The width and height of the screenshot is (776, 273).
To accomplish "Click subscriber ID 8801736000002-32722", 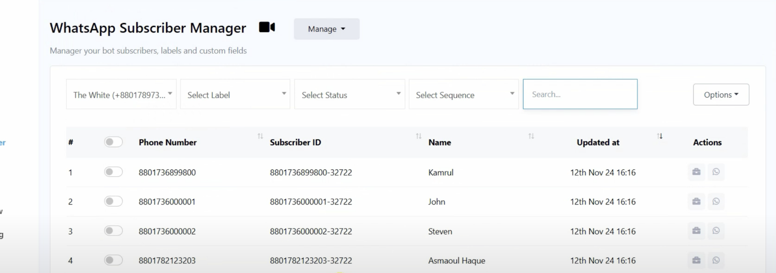I will 311,231.
